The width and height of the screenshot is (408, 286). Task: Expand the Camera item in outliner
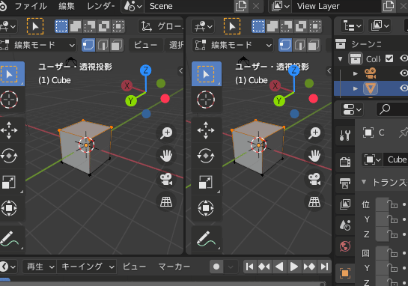(356, 73)
